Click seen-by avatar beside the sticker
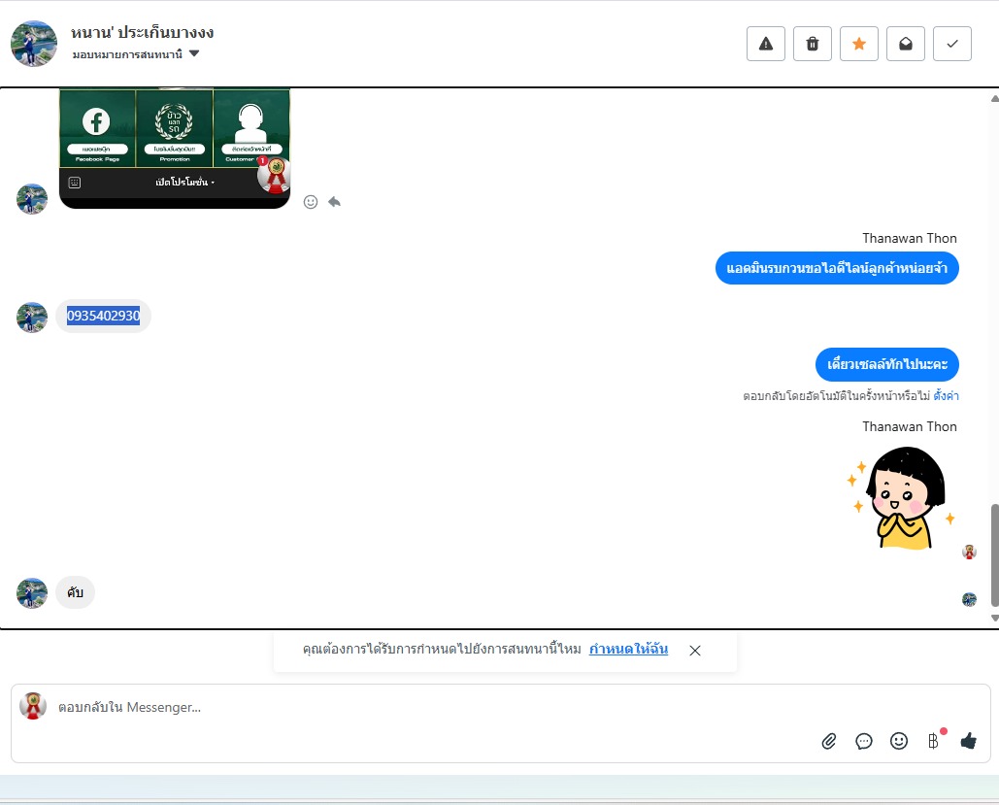Image resolution: width=999 pixels, height=805 pixels. click(969, 552)
